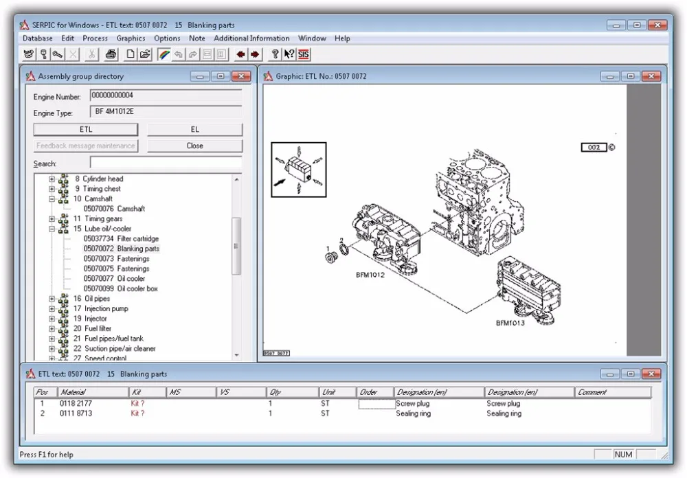
Task: Click the Qty column header
Action: tap(292, 392)
